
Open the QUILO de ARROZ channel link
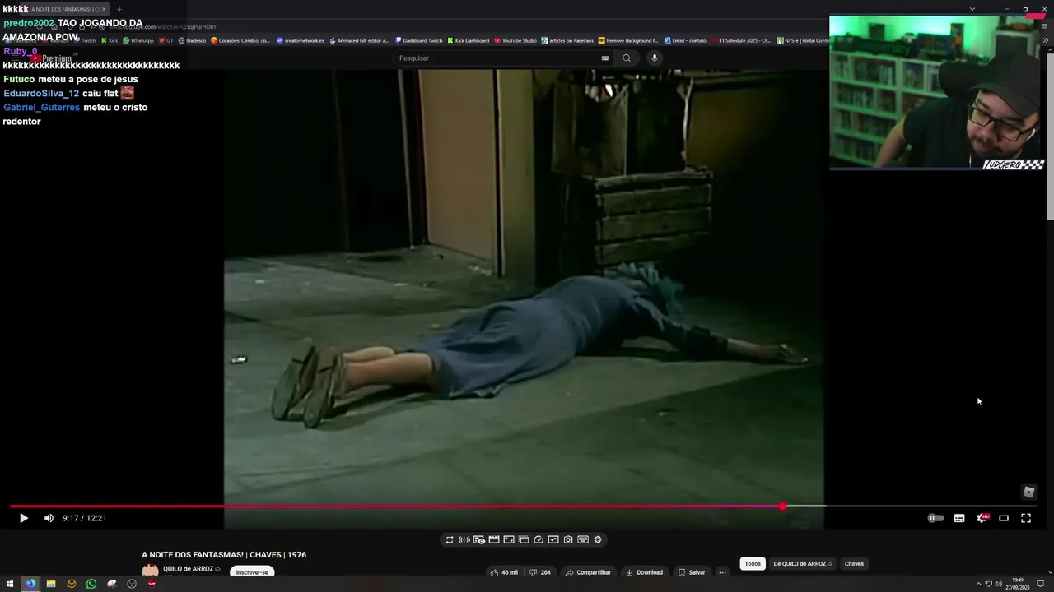tap(189, 569)
